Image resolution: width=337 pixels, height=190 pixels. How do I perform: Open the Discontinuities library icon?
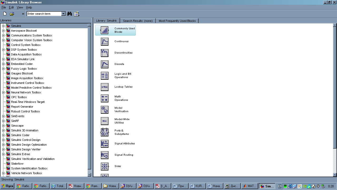(105, 53)
